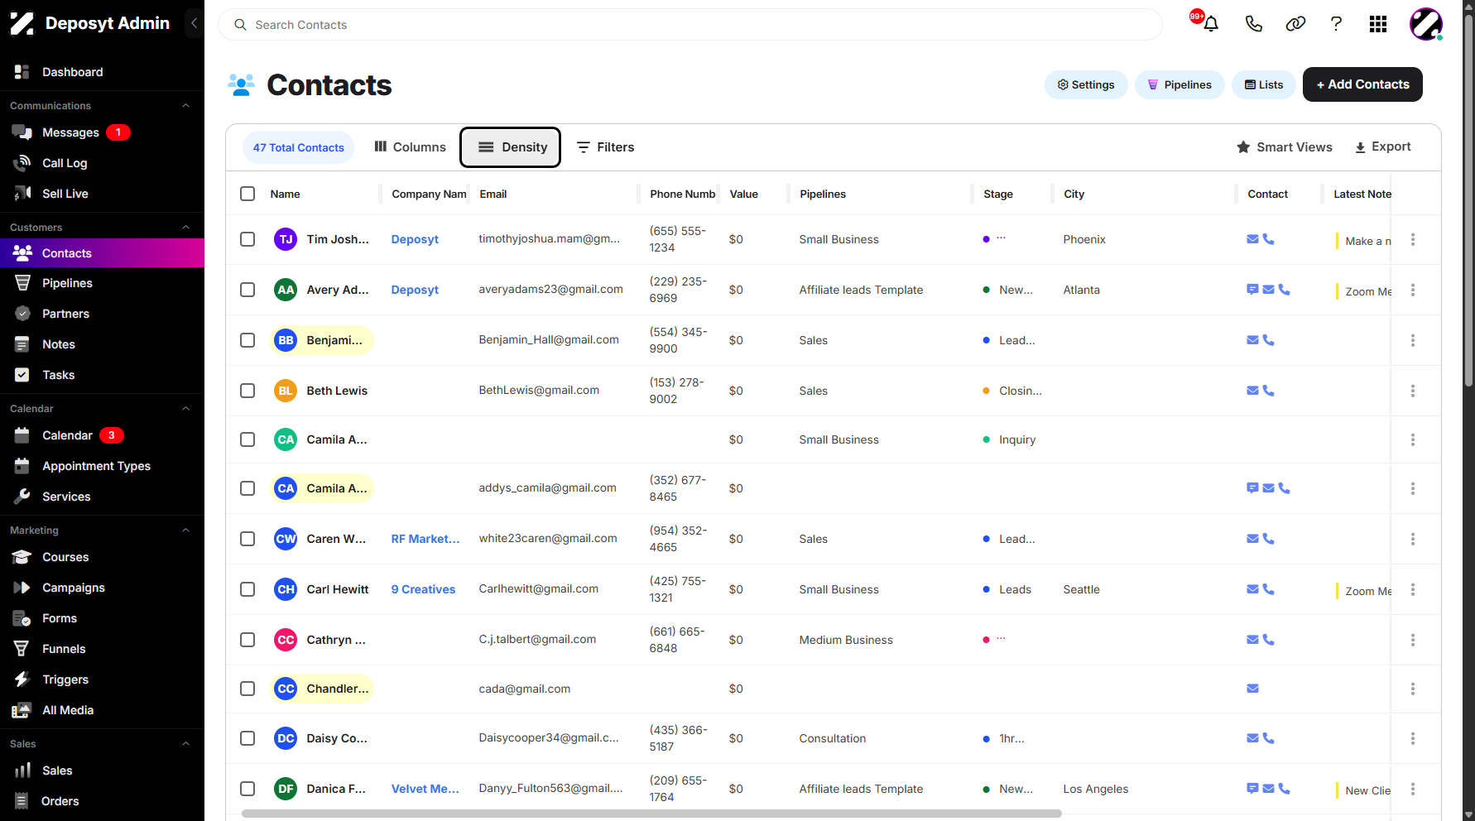Send SMS to Avery Adams via chat icon
The image size is (1475, 821).
click(x=1252, y=290)
